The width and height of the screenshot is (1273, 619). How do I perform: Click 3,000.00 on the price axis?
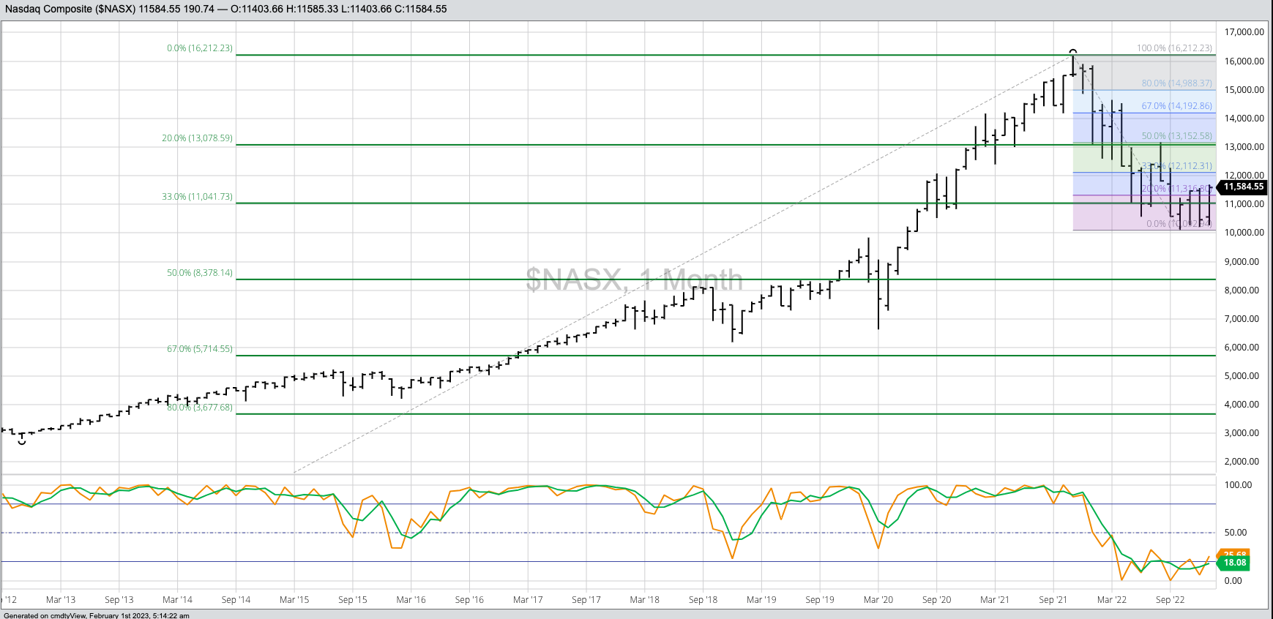(1244, 433)
